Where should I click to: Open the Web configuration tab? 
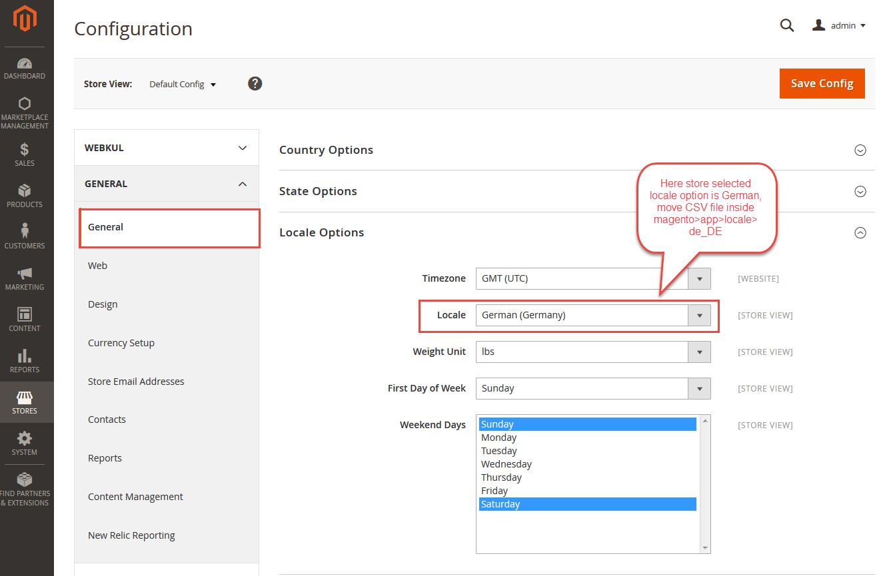(98, 266)
